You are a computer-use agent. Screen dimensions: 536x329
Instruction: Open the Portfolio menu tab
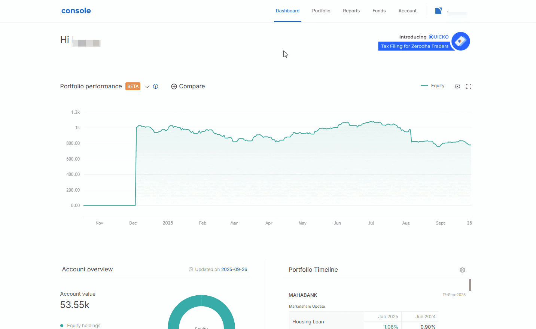(321, 11)
